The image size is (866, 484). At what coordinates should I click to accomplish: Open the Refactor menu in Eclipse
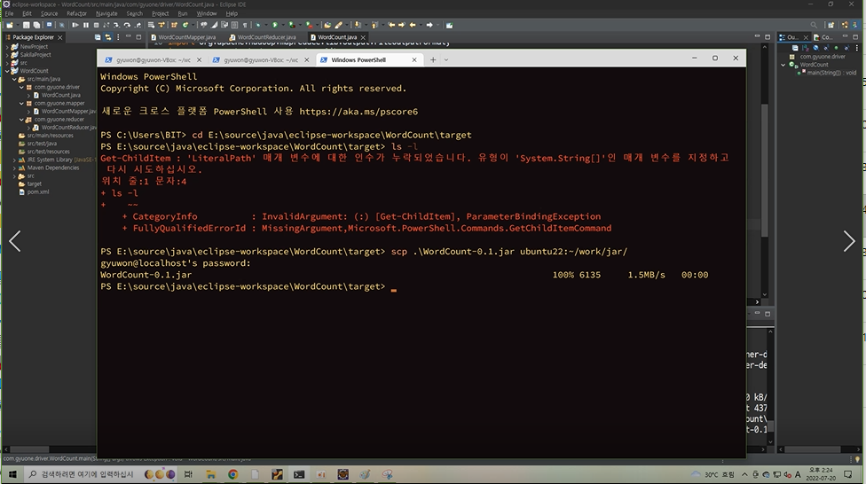(77, 13)
